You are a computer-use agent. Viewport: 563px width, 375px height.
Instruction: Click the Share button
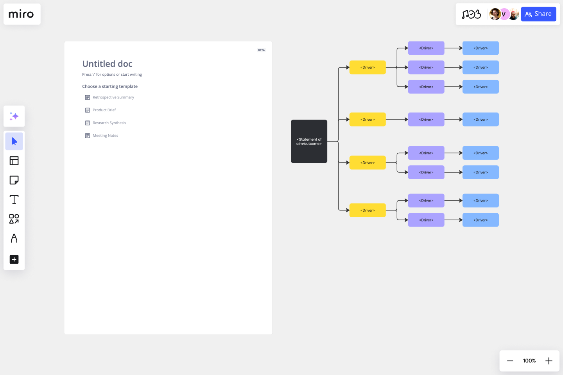538,14
